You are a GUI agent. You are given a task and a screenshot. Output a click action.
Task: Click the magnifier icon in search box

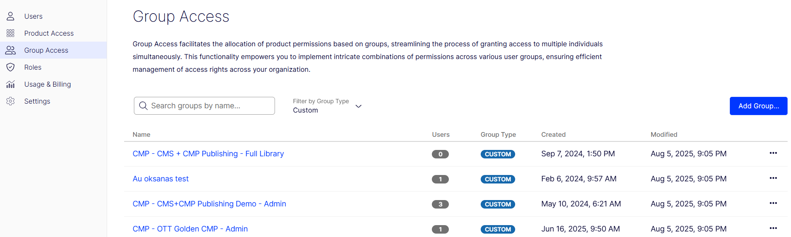[143, 106]
